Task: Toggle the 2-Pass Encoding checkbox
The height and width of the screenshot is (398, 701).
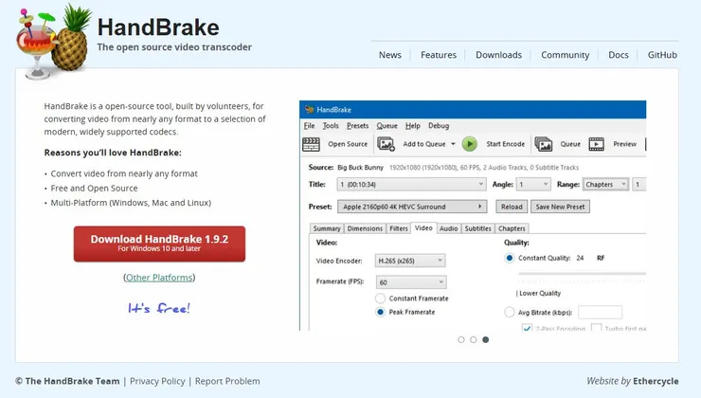Action: 527,328
